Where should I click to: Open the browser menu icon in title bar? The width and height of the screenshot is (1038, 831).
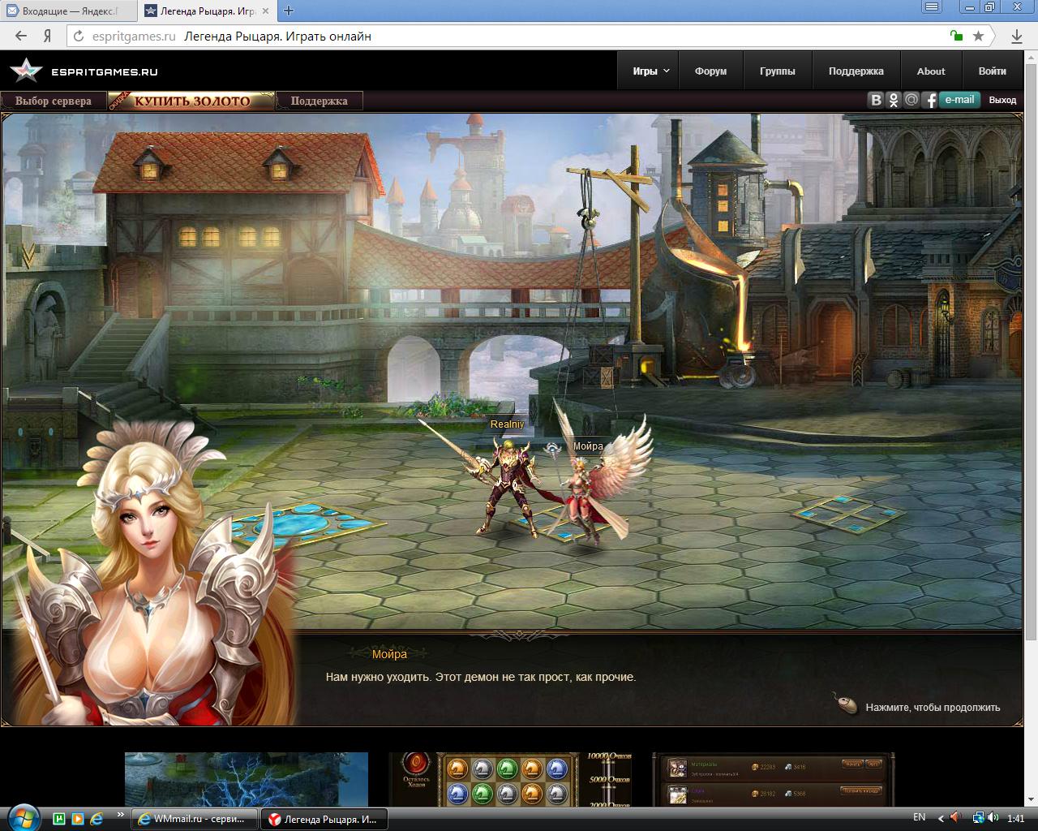point(933,7)
